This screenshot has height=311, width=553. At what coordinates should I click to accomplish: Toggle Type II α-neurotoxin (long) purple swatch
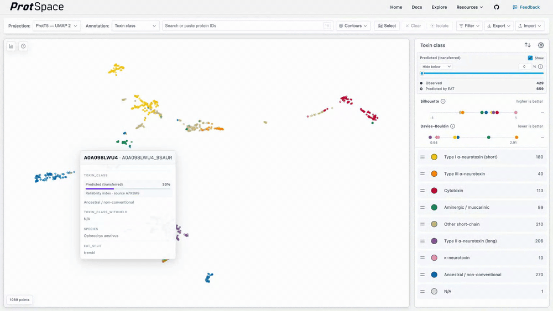[x=434, y=241]
